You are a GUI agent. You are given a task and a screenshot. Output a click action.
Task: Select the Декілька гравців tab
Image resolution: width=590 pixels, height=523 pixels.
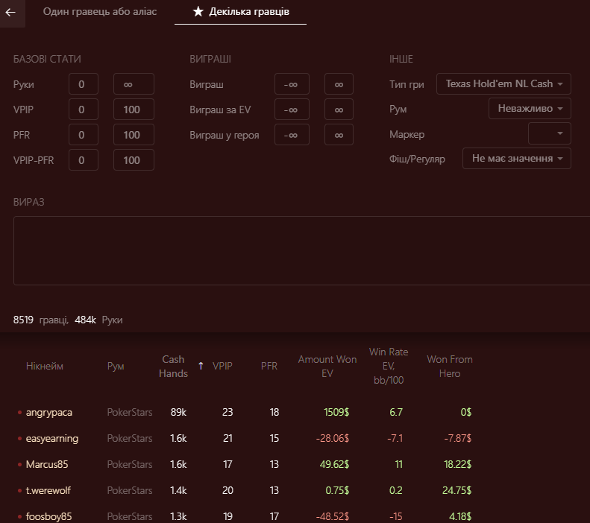point(240,12)
